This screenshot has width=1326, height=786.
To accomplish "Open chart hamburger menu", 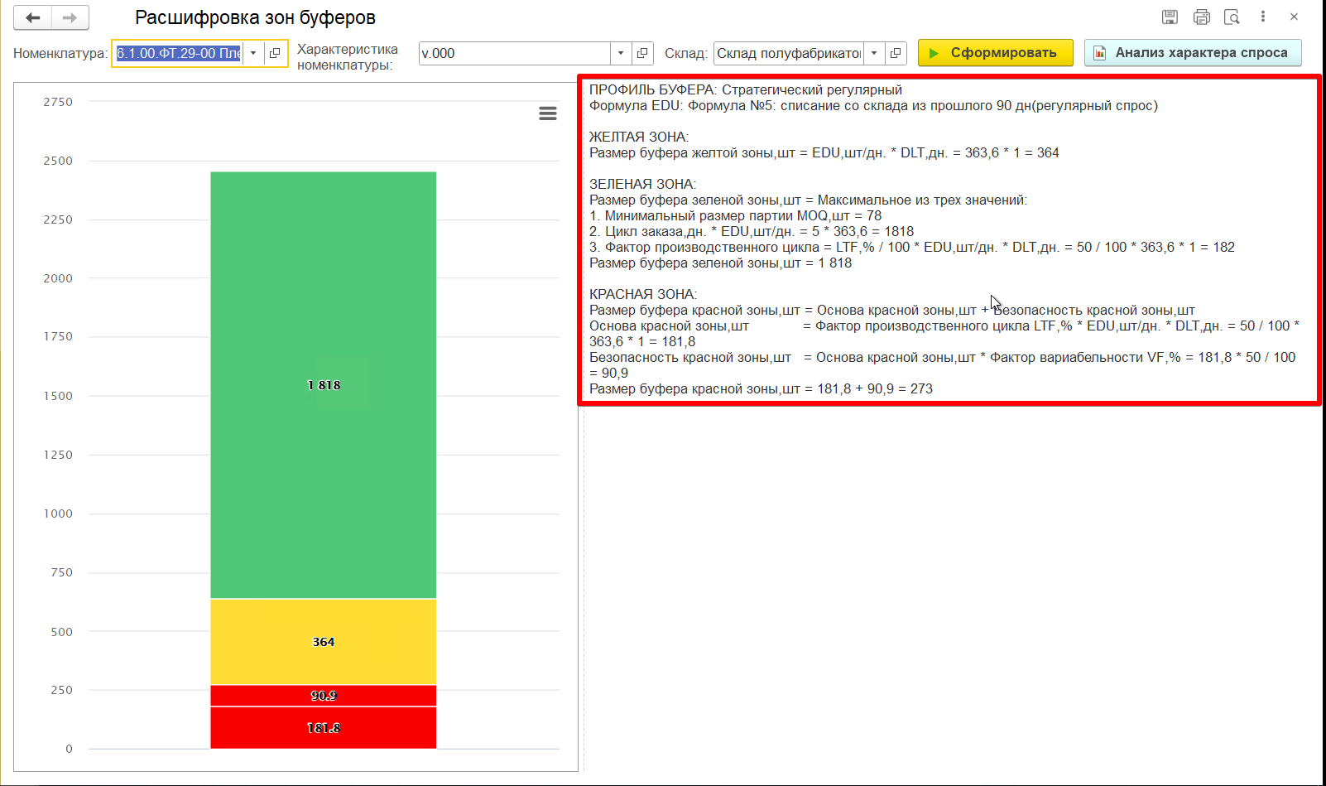I will tap(548, 113).
